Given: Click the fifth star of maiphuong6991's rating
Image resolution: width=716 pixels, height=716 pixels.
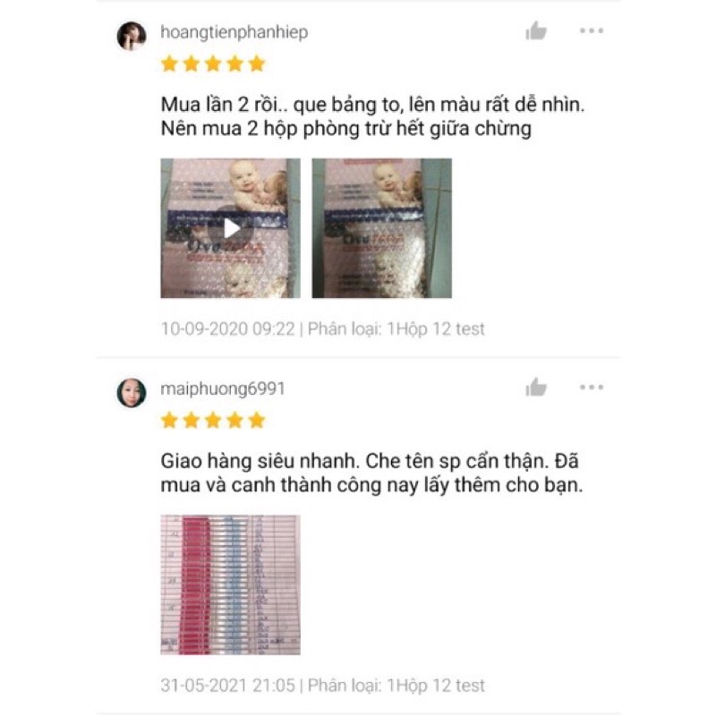Looking at the screenshot, I should pyautogui.click(x=257, y=420).
